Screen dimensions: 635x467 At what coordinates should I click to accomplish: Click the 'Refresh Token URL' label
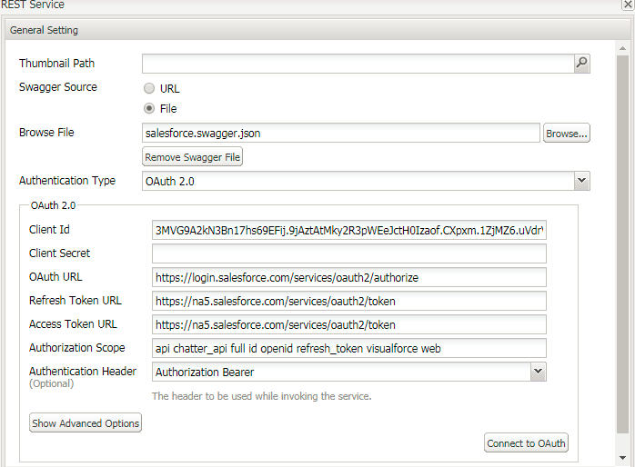coord(76,301)
